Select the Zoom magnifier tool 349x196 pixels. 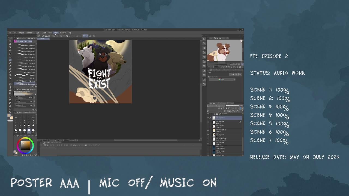coord(10,41)
